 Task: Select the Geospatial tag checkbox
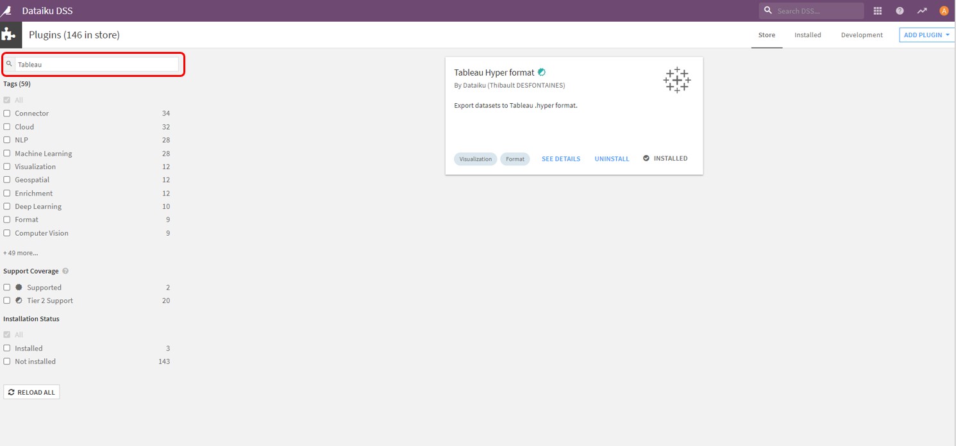[7, 180]
